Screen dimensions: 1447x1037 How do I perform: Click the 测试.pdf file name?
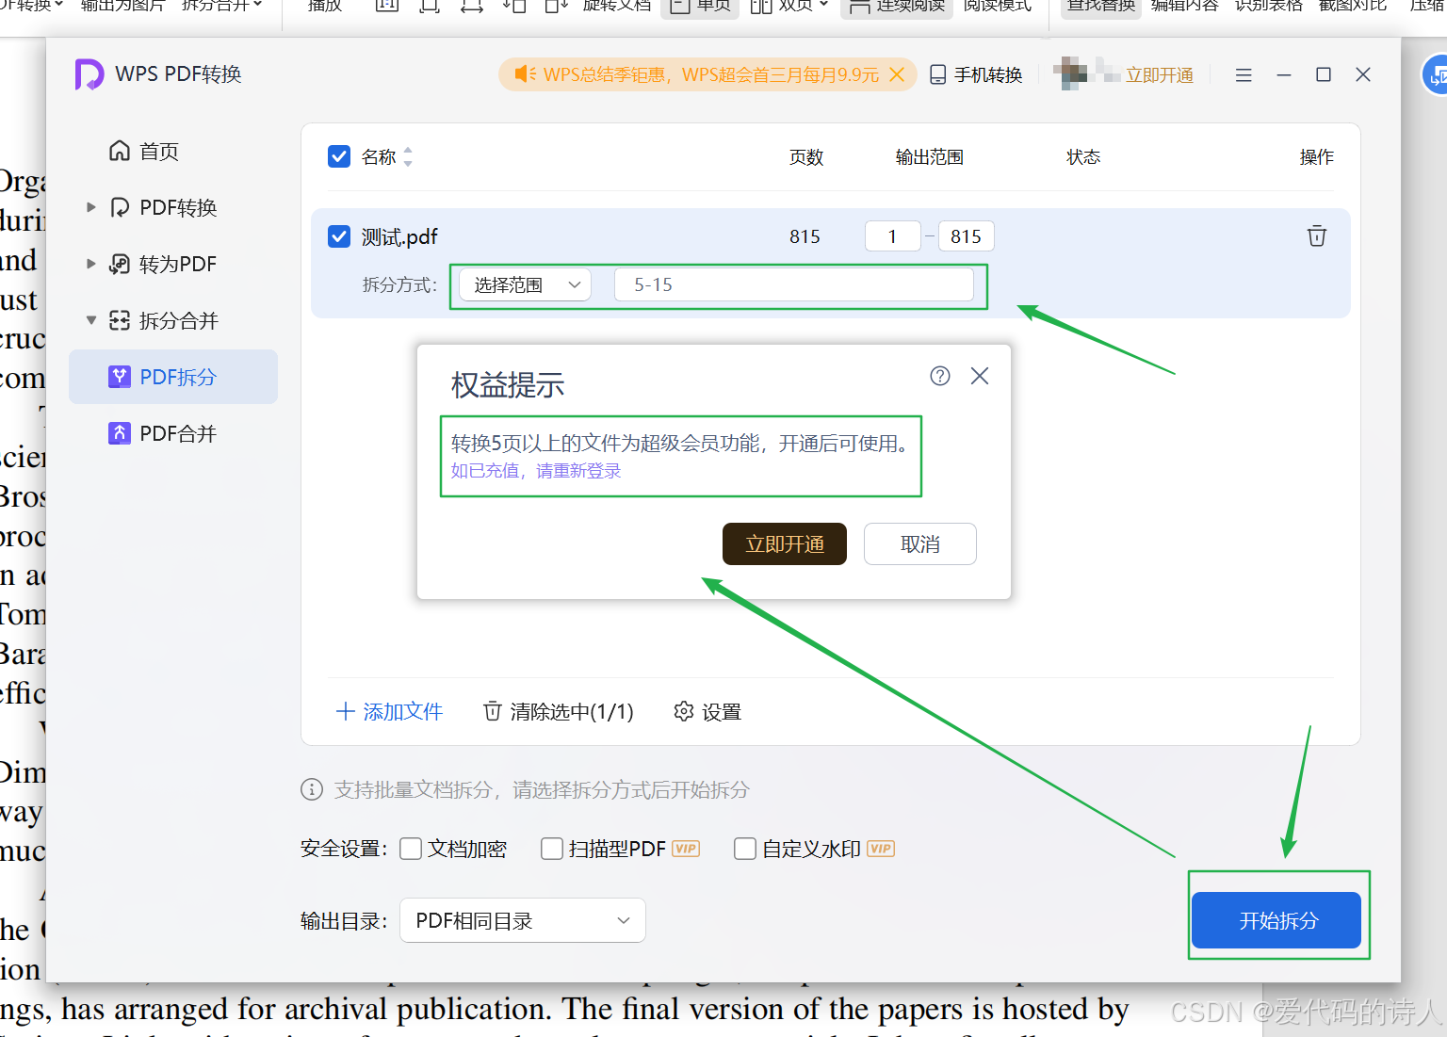(x=399, y=237)
